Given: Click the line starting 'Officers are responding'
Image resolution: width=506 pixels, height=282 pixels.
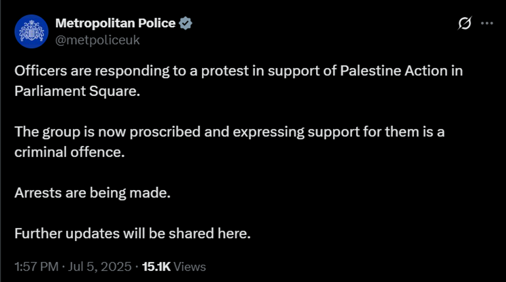Looking at the screenshot, I should 239,71.
